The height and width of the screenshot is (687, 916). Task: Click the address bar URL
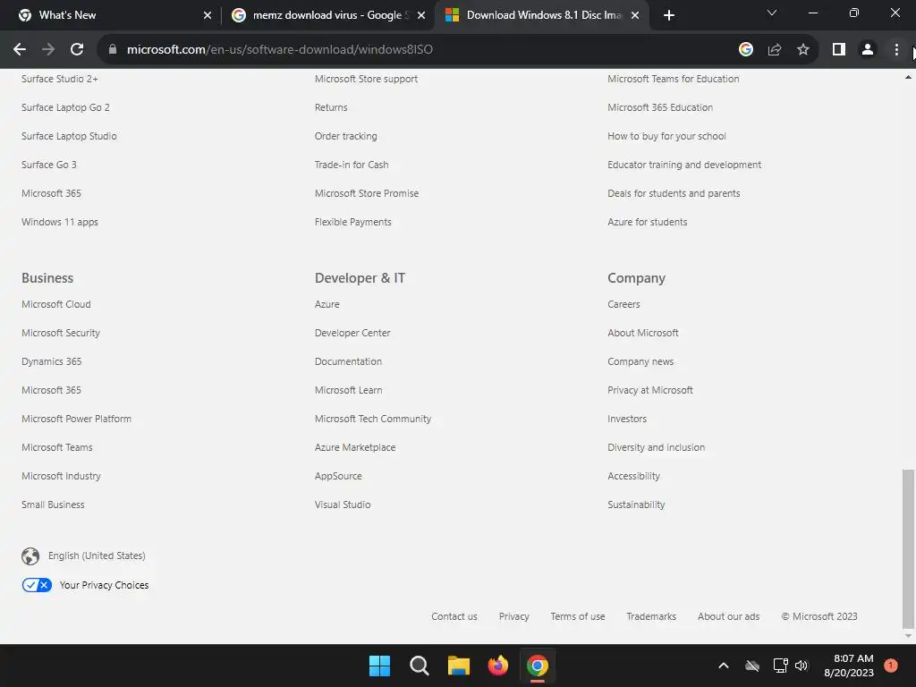coord(280,50)
